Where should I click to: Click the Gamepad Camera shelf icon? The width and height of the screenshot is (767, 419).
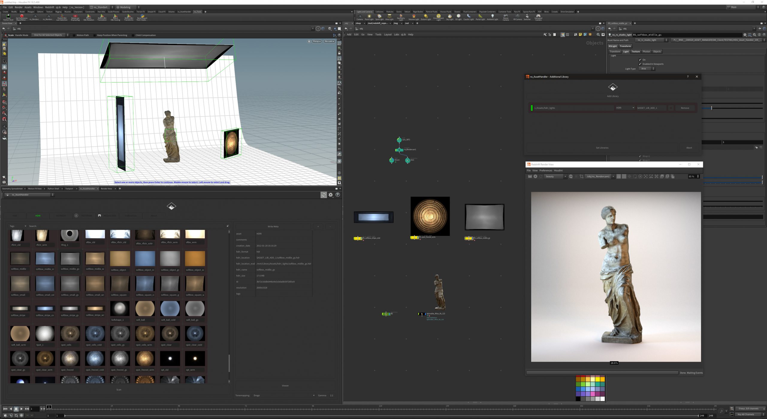pos(538,17)
